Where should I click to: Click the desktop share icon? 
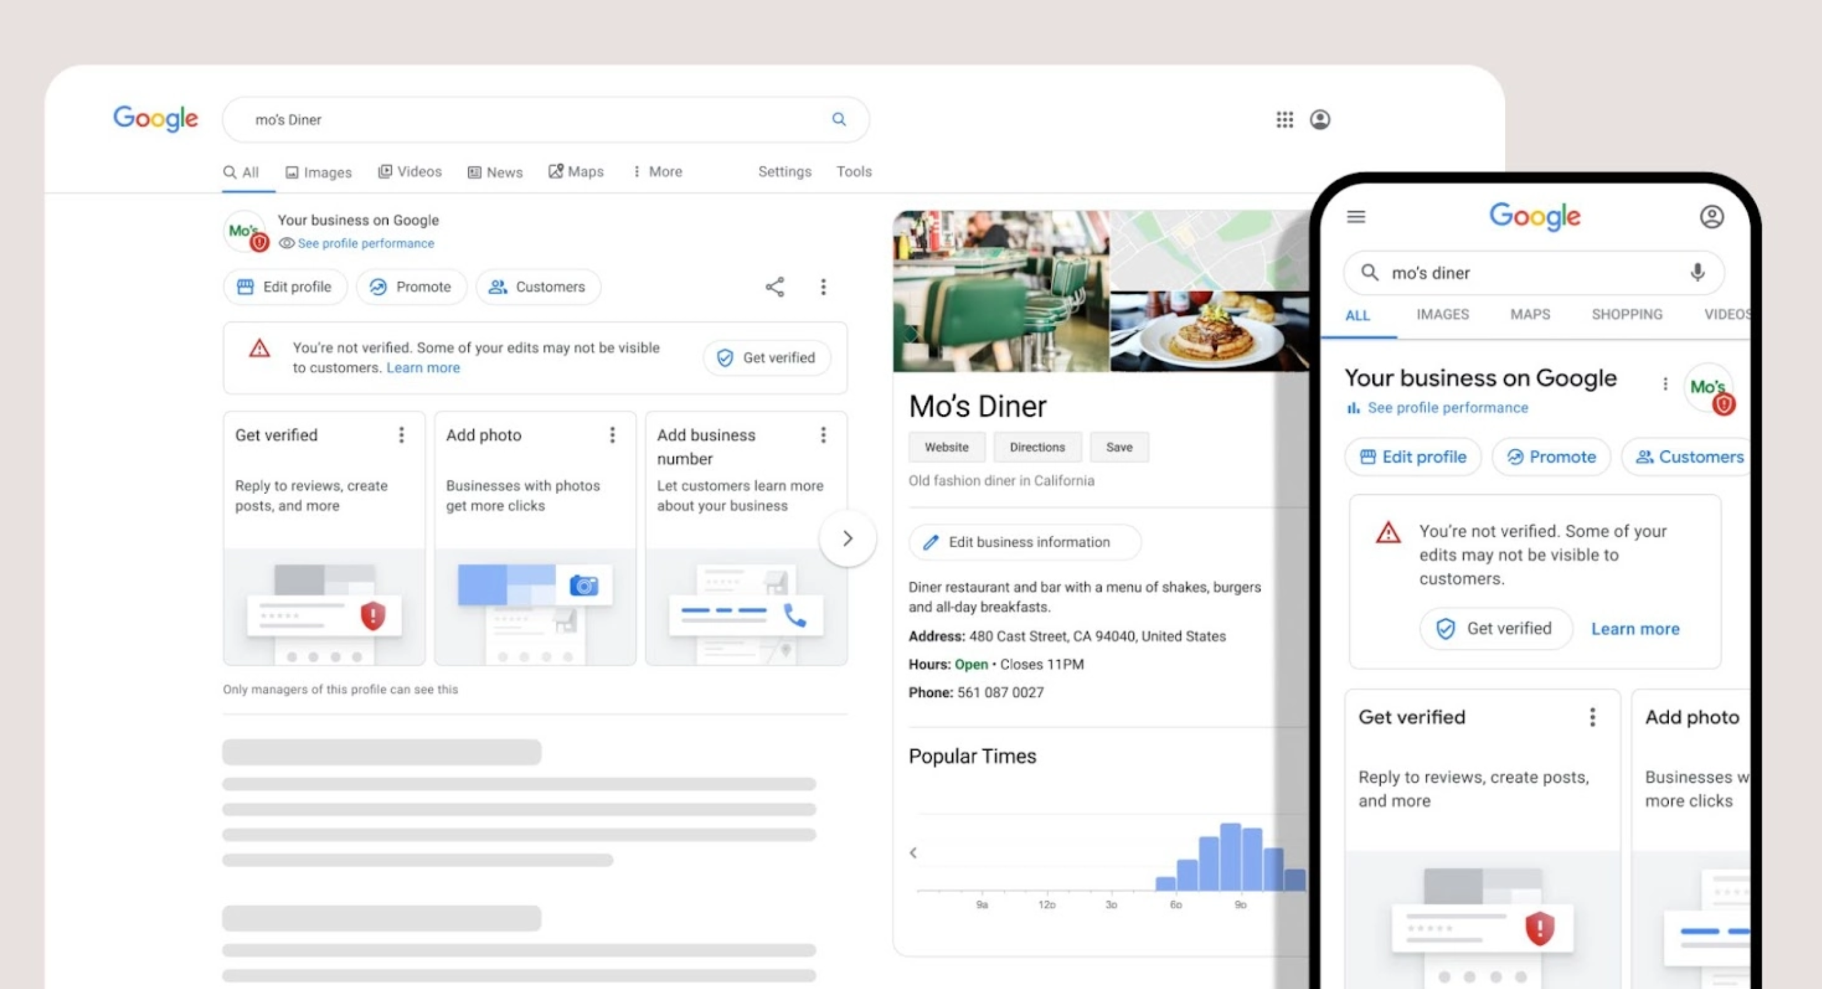pyautogui.click(x=774, y=286)
